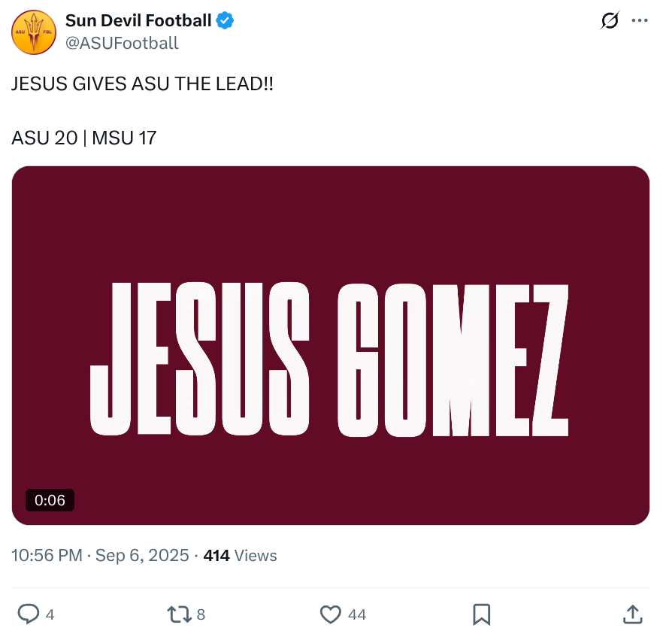
Task: Open the share post menu
Action: (633, 614)
